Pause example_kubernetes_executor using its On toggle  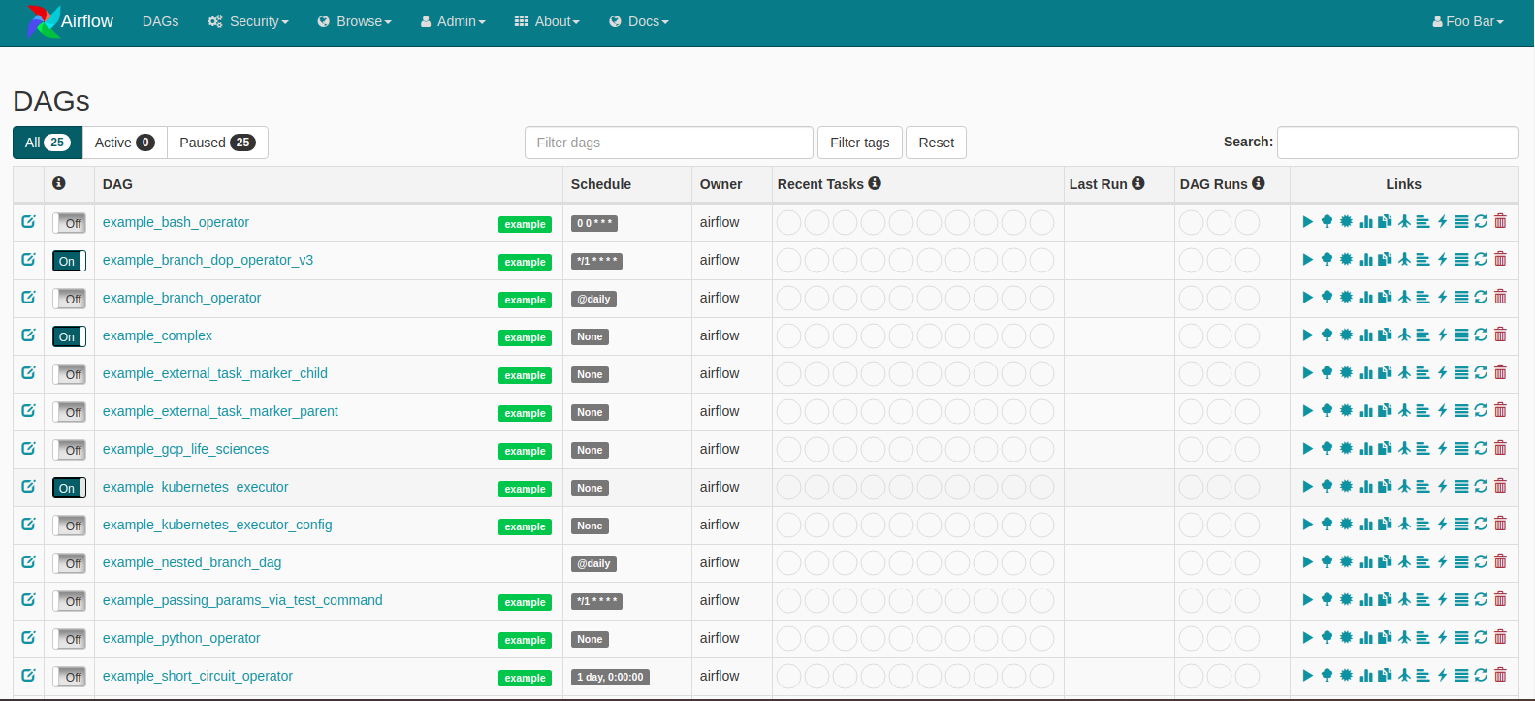pos(69,488)
